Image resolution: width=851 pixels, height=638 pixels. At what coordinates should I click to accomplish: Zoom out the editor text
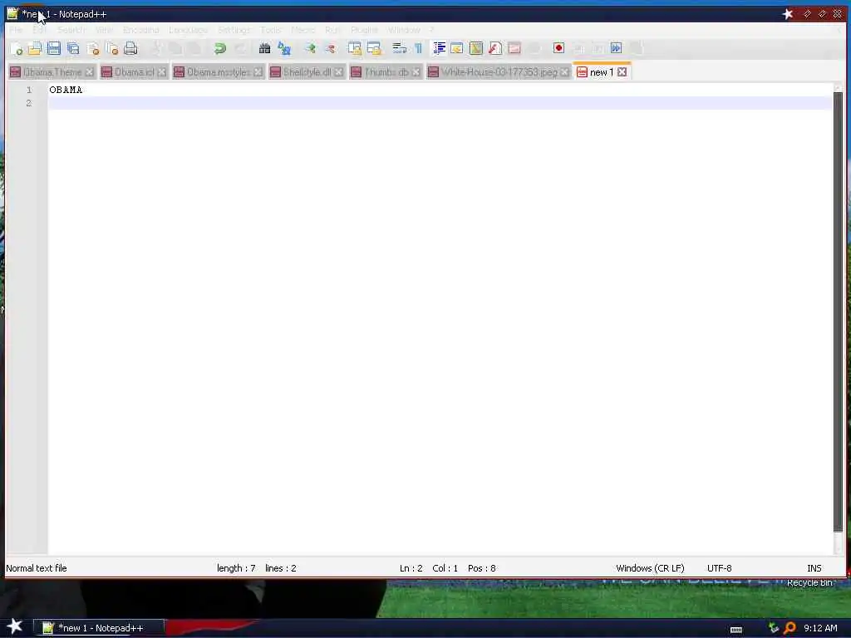click(x=330, y=49)
